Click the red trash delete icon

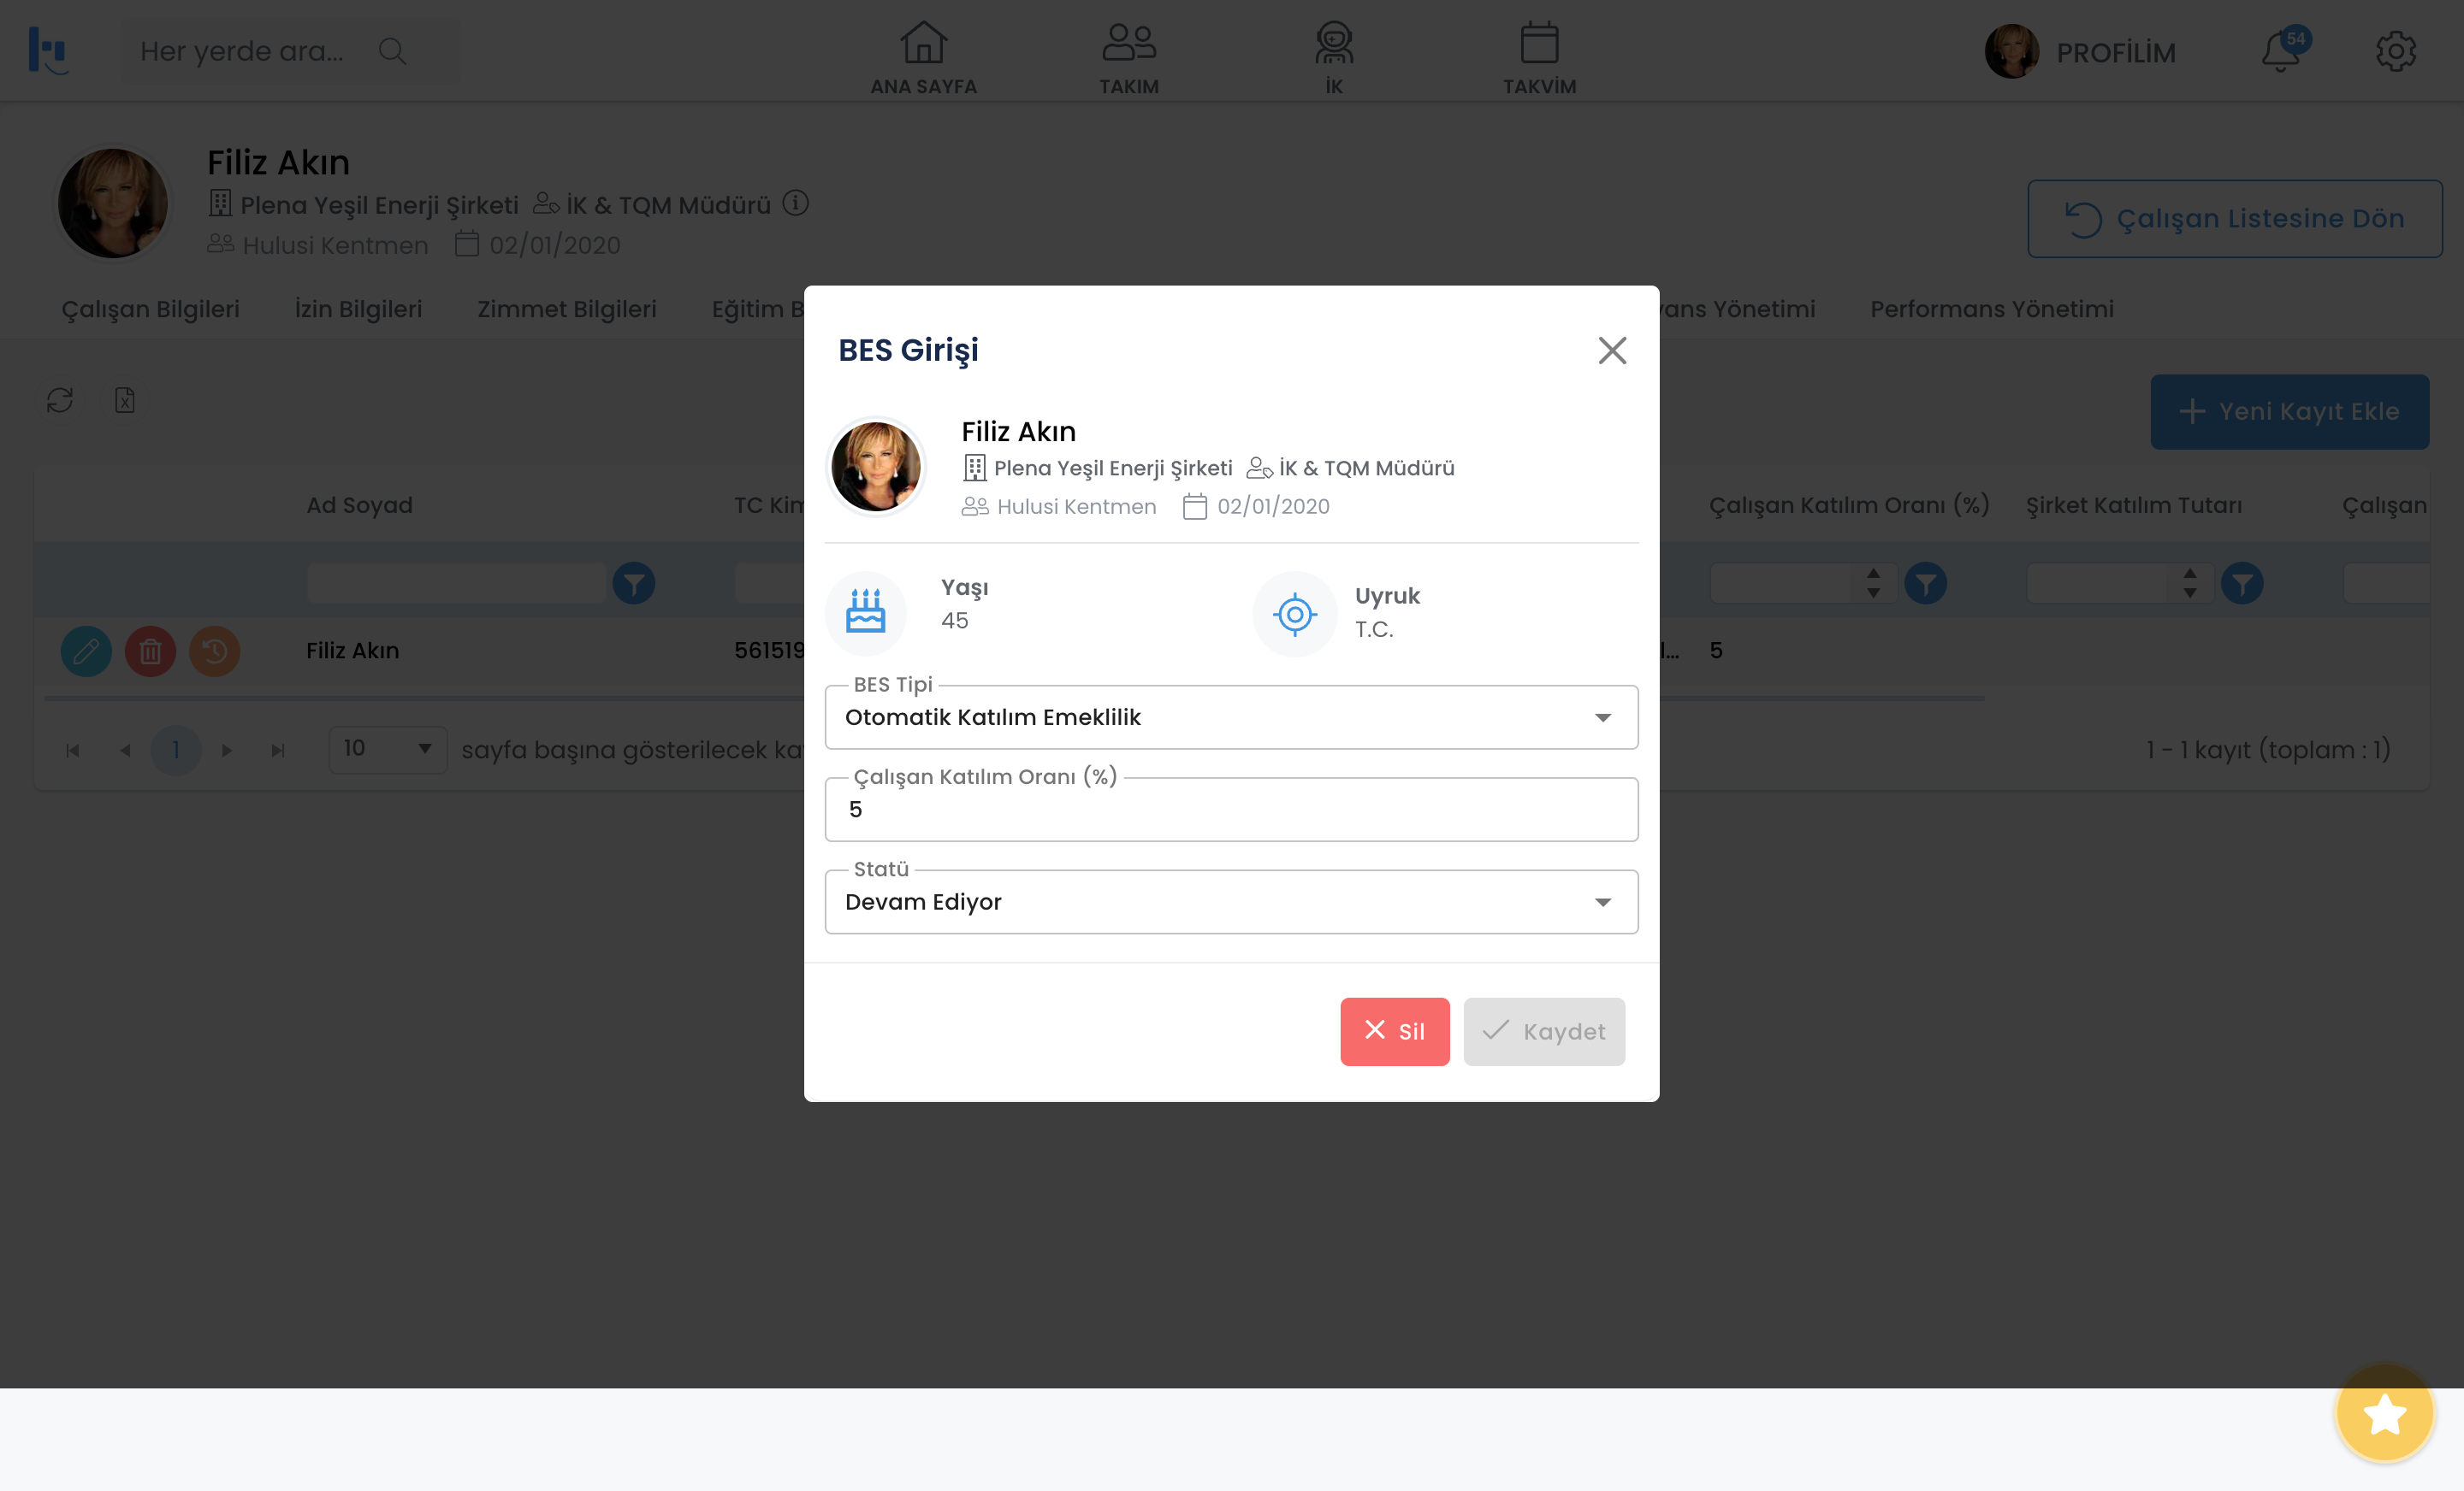[150, 651]
